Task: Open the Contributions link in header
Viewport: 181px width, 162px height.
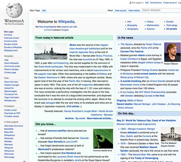Action: pyautogui.click(x=156, y=3)
